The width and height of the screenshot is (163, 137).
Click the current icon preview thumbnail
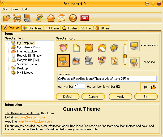coord(134,46)
